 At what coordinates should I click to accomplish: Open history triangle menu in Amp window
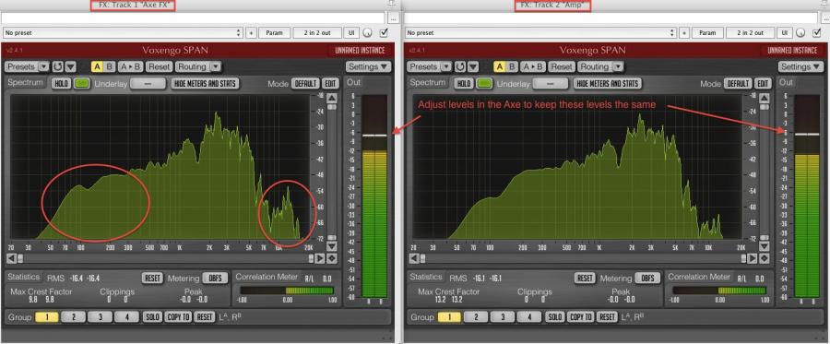pos(473,66)
